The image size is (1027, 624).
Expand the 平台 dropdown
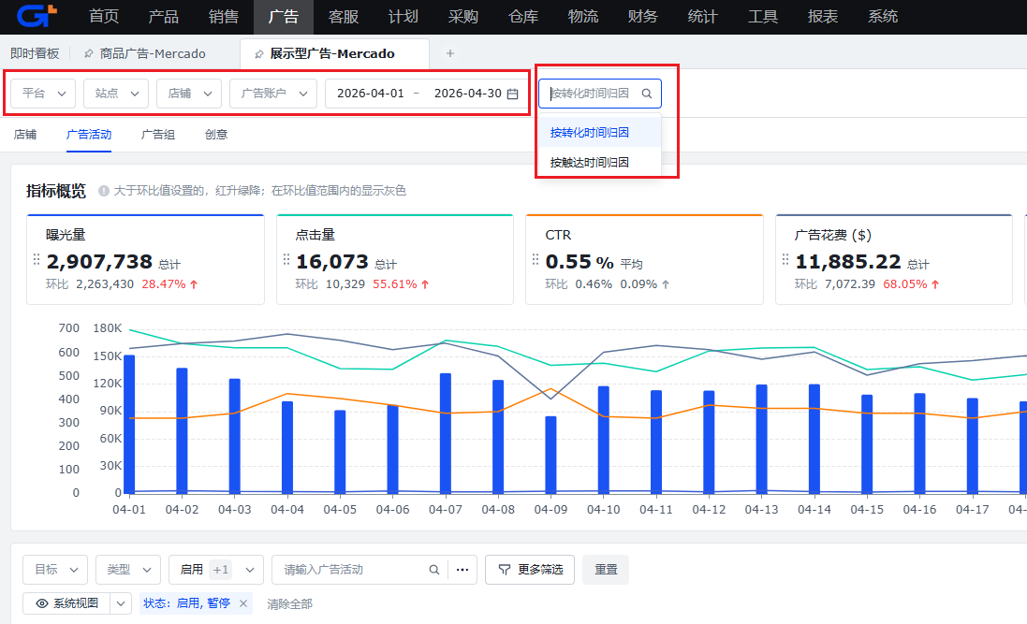tap(43, 94)
